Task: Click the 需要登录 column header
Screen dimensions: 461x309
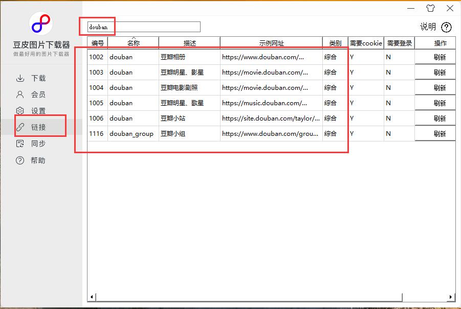Action: (399, 43)
